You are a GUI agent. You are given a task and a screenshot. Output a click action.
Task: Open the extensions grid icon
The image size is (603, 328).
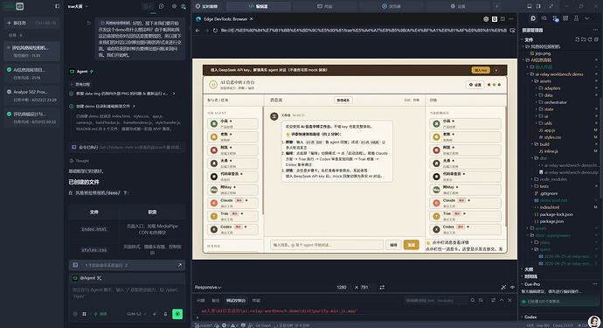pos(565,18)
